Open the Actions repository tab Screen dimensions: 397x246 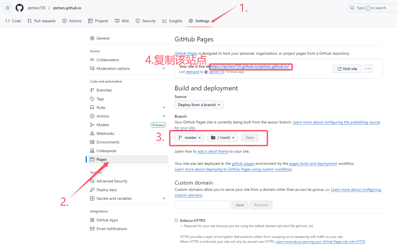pyautogui.click(x=72, y=21)
